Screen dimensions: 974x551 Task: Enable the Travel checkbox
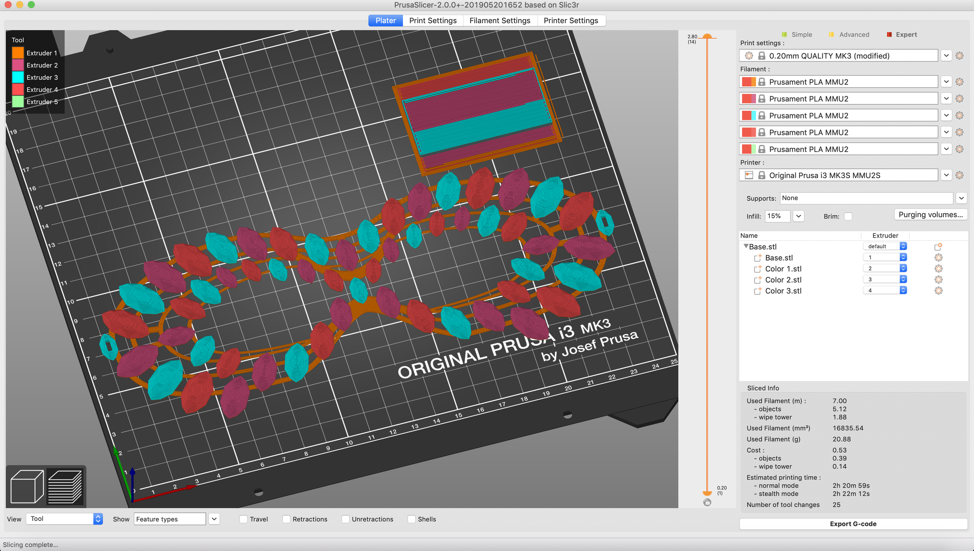click(x=243, y=519)
